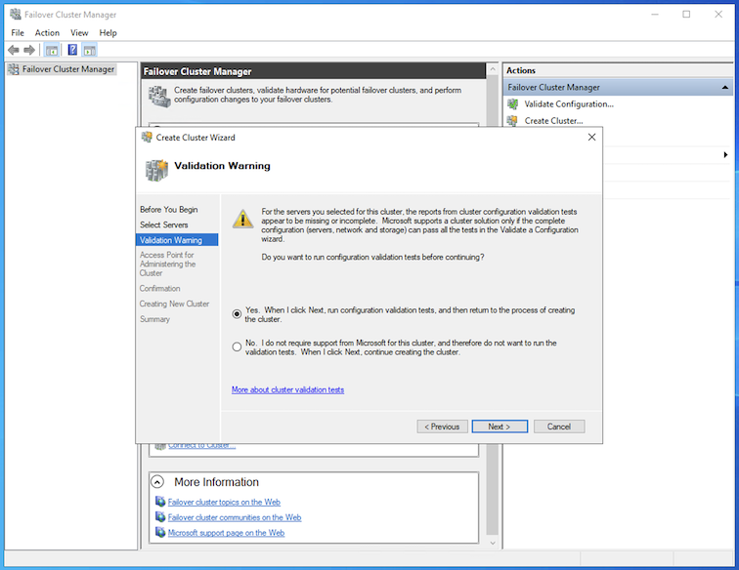The image size is (739, 570).
Task: Click the center pane scrollbar down arrow
Action: (x=493, y=543)
